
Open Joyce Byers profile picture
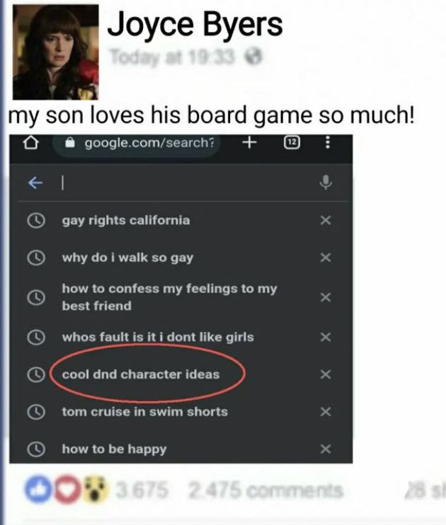pyautogui.click(x=56, y=52)
